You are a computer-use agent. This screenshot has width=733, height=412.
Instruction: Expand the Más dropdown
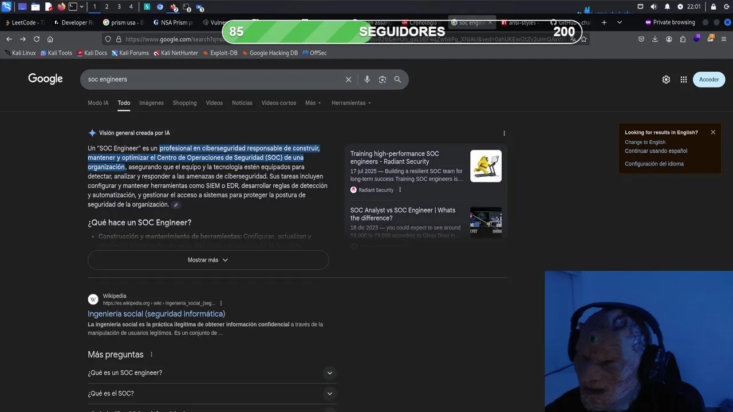click(x=313, y=103)
